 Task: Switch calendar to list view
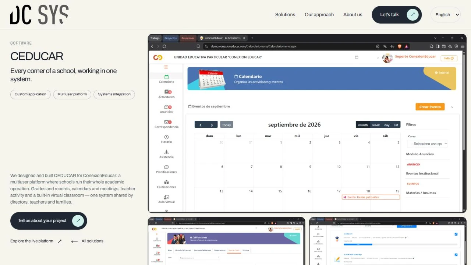point(396,125)
